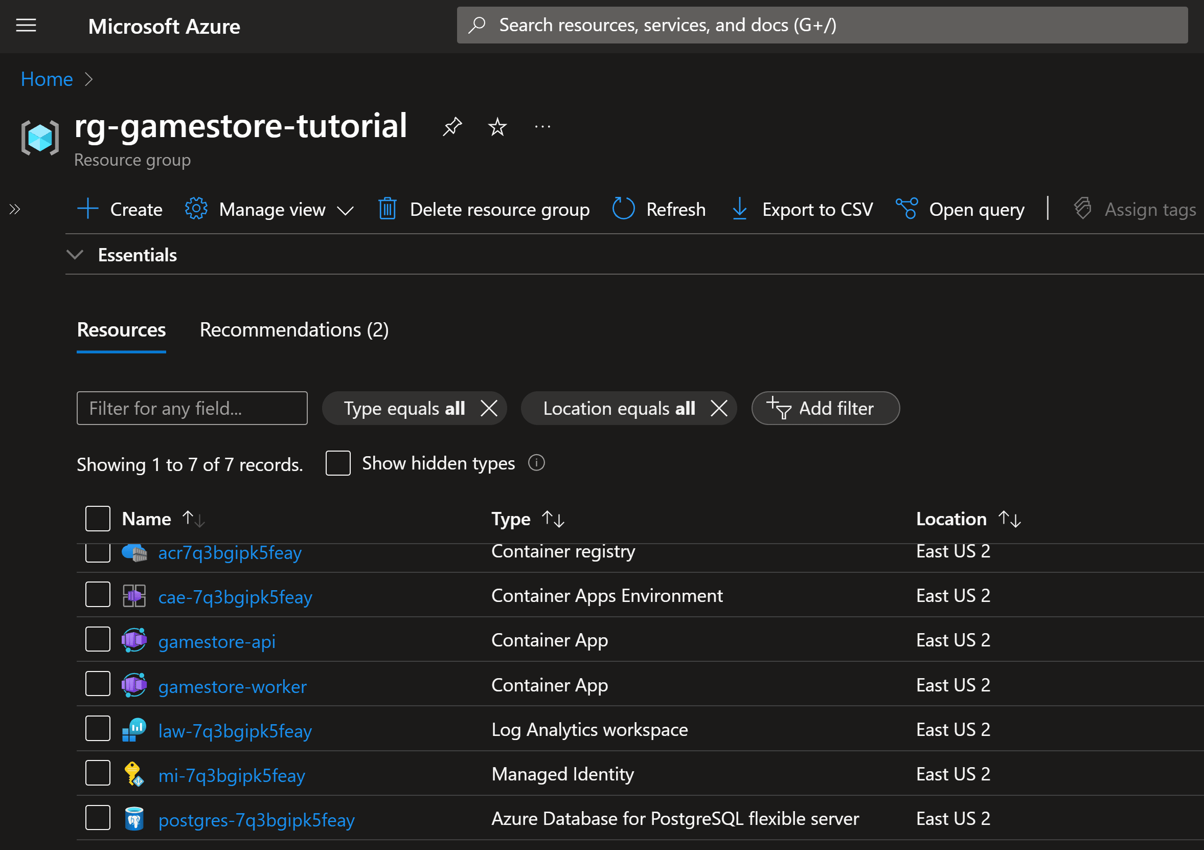Click the Managed Identity key icon
Screen dimensions: 1204x850
tap(133, 774)
